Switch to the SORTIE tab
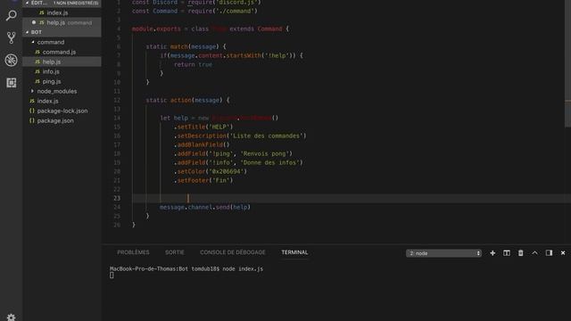This screenshot has width=571, height=321. [175, 252]
